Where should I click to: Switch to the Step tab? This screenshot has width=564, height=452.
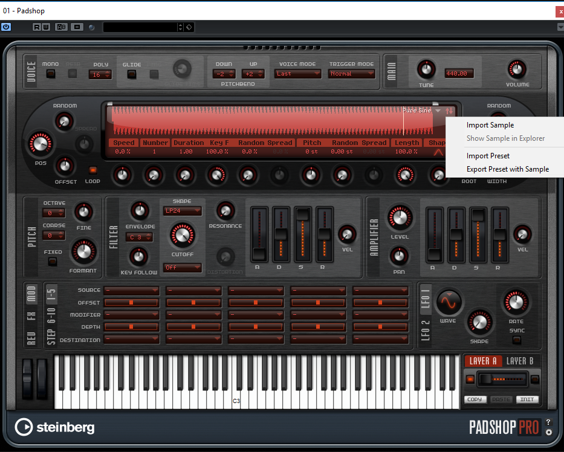(x=51, y=337)
